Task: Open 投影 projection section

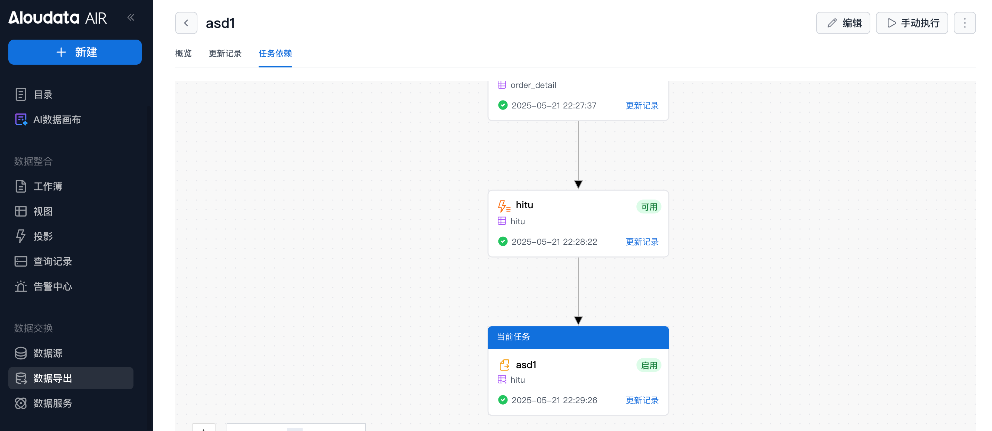Action: click(x=42, y=236)
